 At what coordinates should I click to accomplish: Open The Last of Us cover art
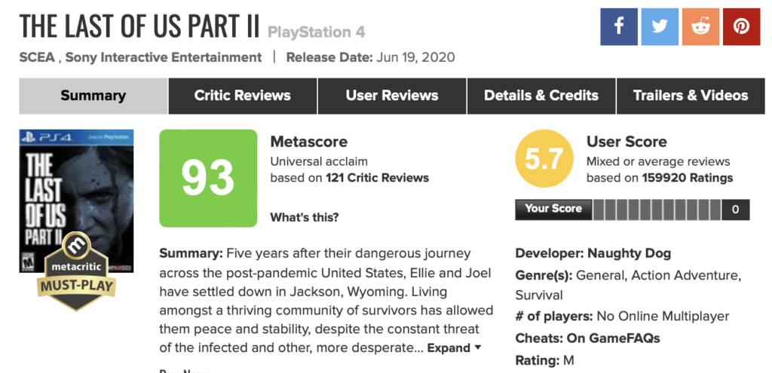click(x=76, y=200)
